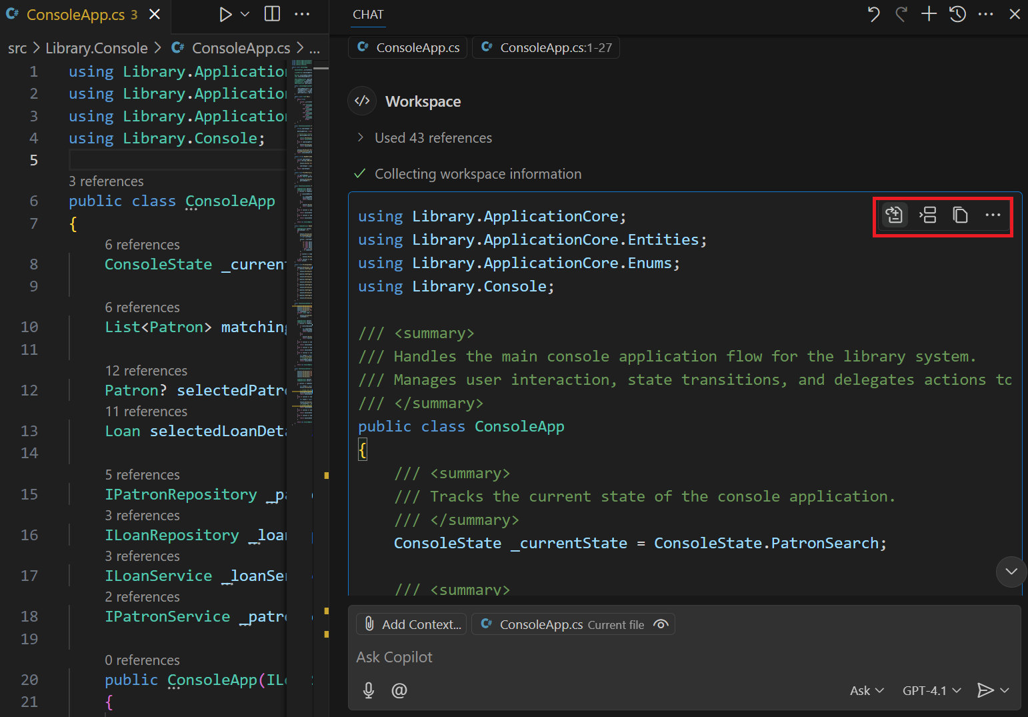Start voice input with the microphone
The height and width of the screenshot is (717, 1028).
pos(369,690)
